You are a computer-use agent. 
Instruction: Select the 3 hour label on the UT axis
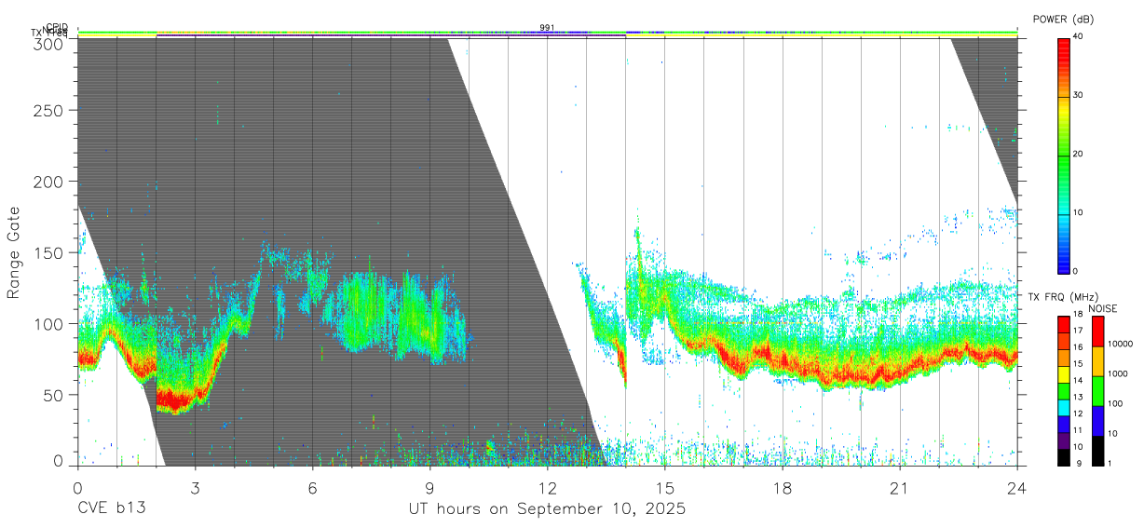[x=195, y=488]
